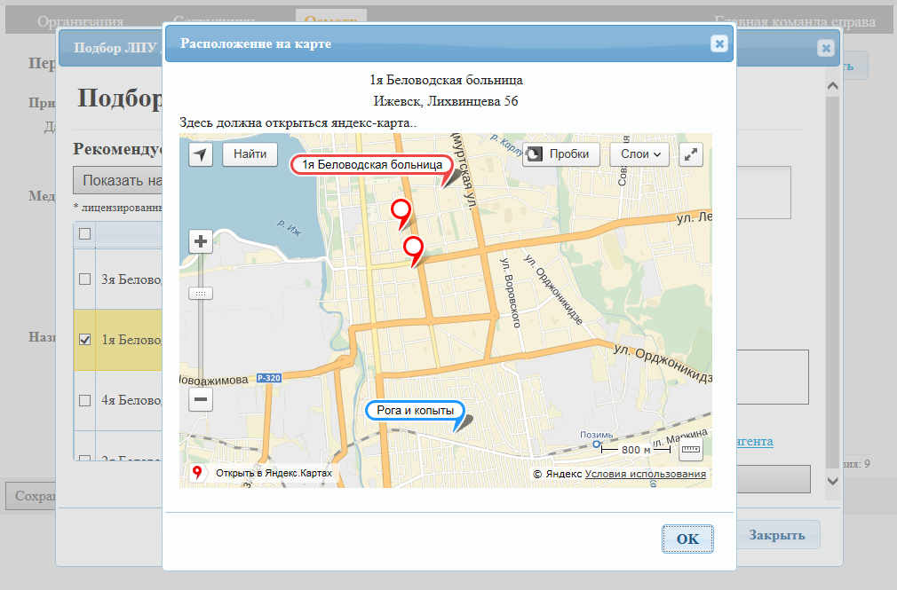Image resolution: width=897 pixels, height=590 pixels.
Task: Toggle the Пробки traffic layer
Action: [x=561, y=154]
